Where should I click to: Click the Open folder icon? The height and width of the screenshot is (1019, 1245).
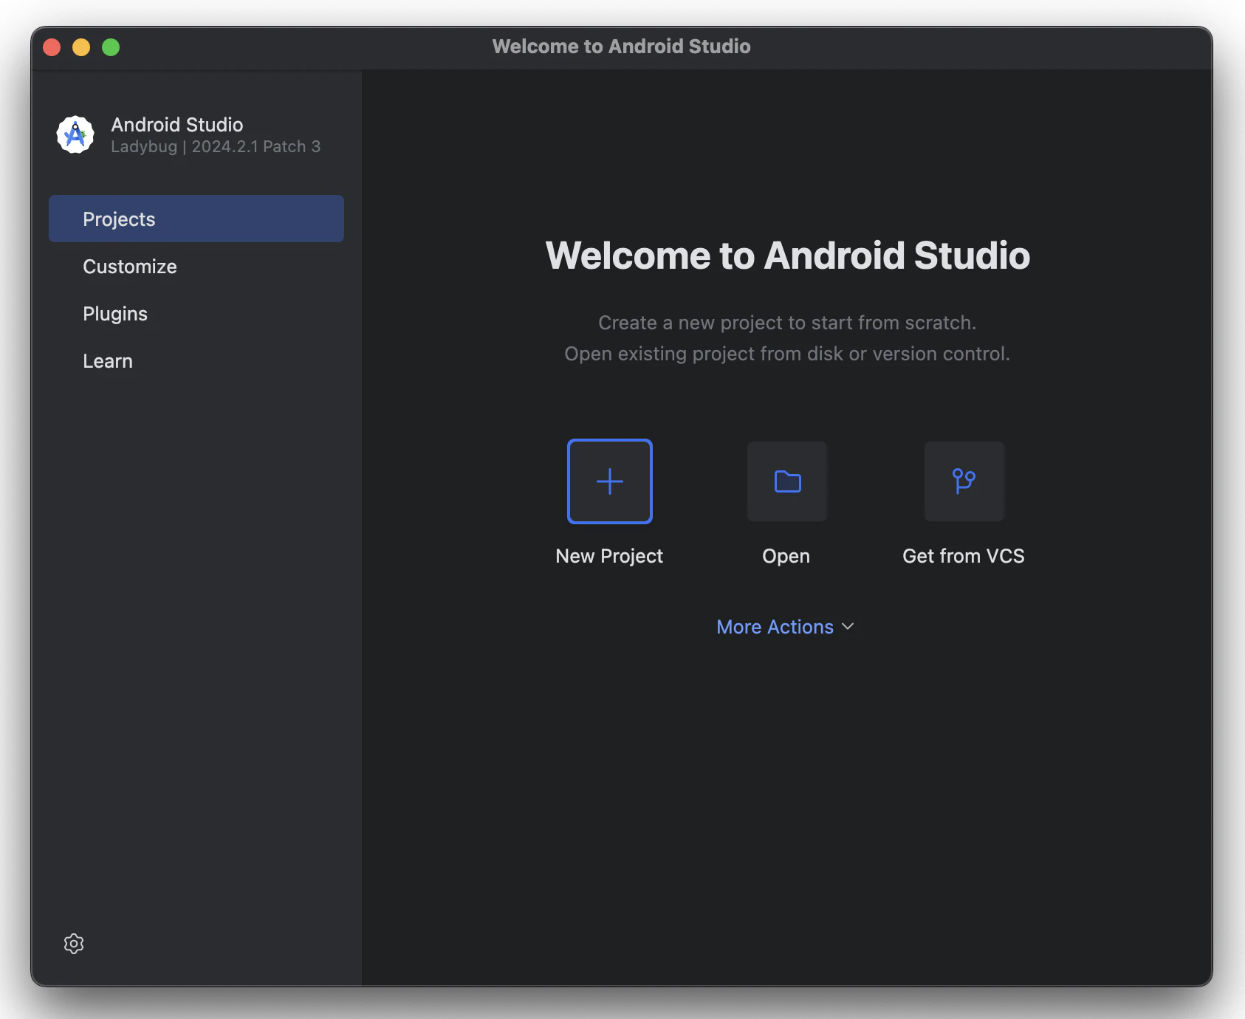point(787,481)
